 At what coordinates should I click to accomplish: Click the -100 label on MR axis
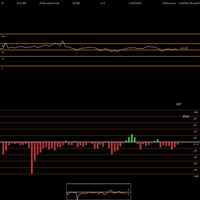[196, 176]
